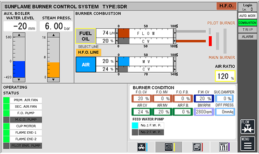Click down arrow on steam pressure gauge

coord(53,80)
